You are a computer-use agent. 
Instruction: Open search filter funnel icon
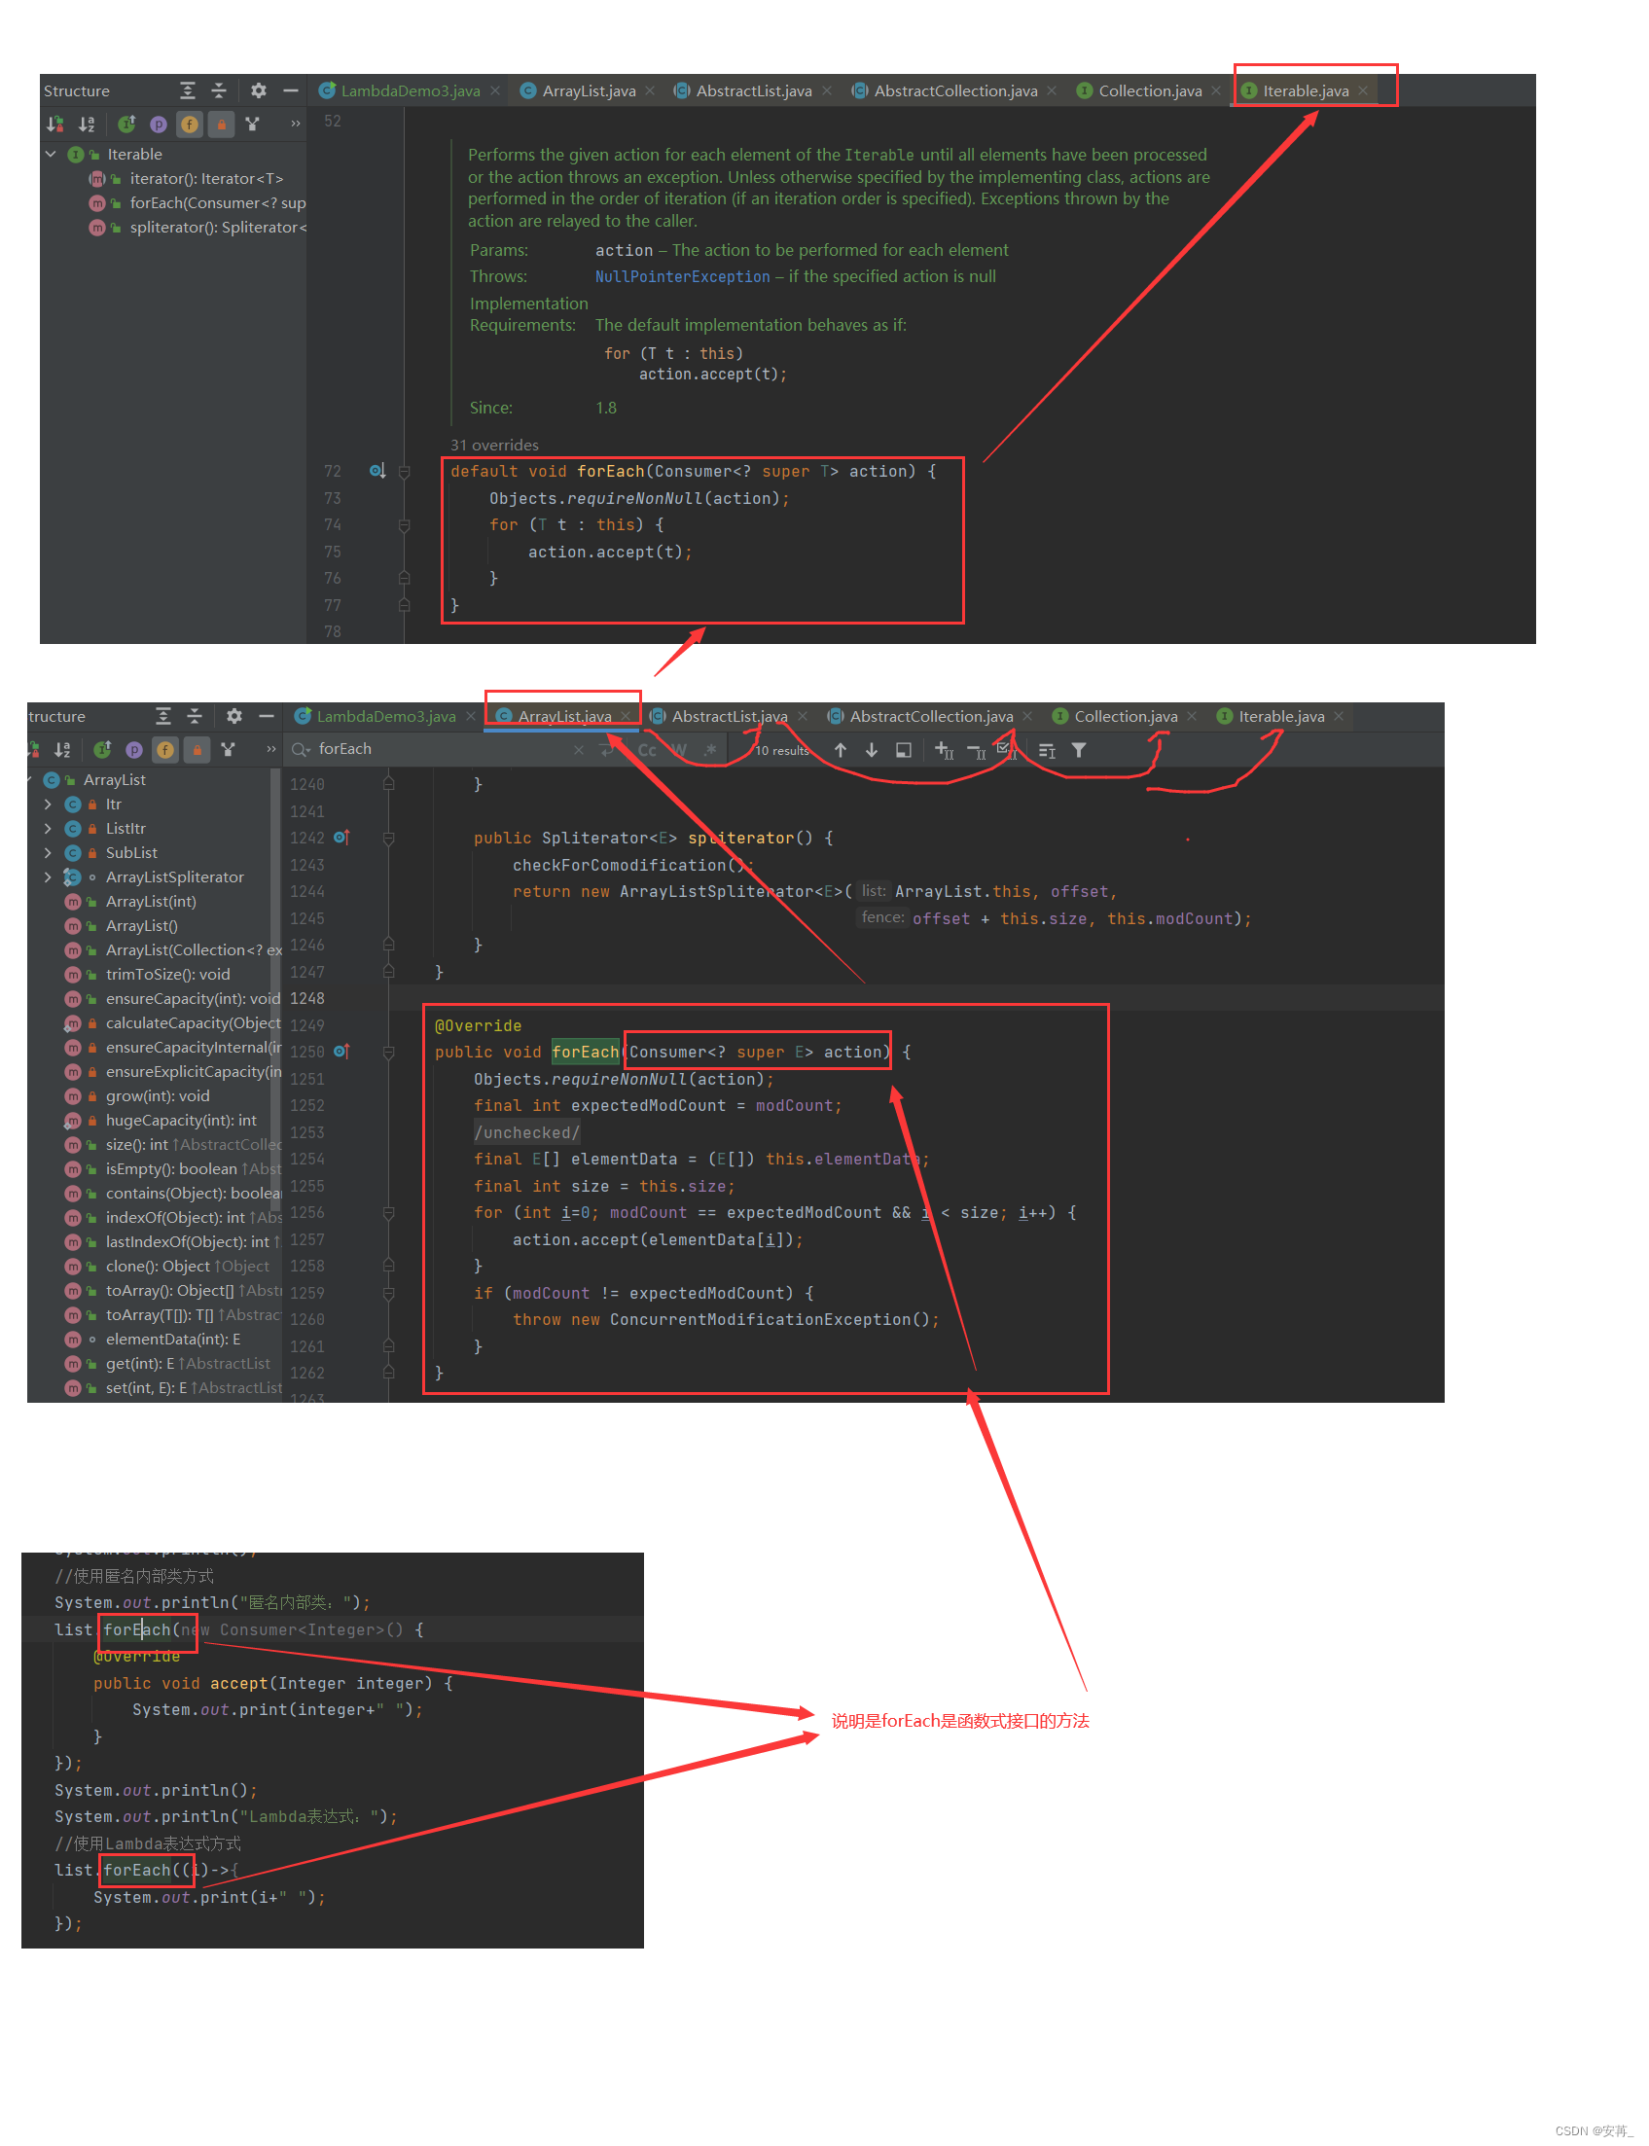pyautogui.click(x=1079, y=751)
